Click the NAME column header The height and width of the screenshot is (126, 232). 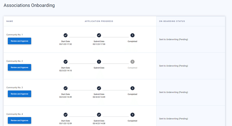click(10, 21)
